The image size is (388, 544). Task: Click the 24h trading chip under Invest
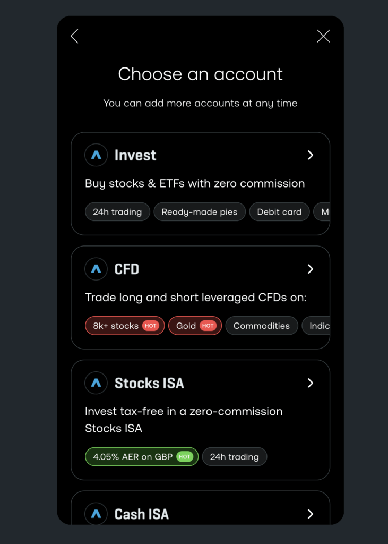(x=117, y=212)
